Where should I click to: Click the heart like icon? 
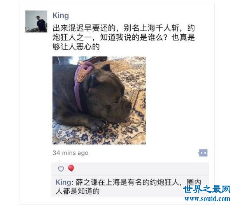click(x=61, y=169)
